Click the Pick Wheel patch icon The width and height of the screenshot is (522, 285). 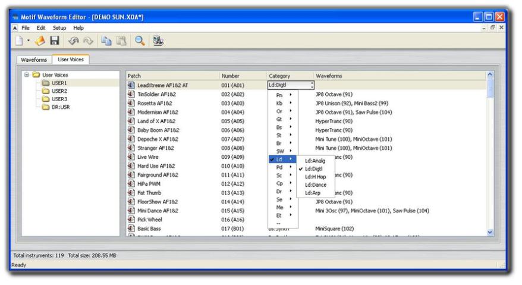[x=131, y=220]
